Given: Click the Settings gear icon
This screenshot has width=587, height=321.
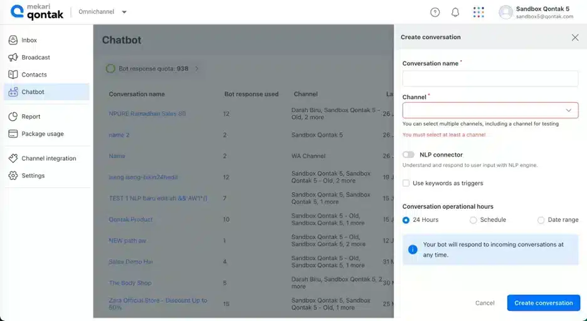Looking at the screenshot, I should click(13, 176).
